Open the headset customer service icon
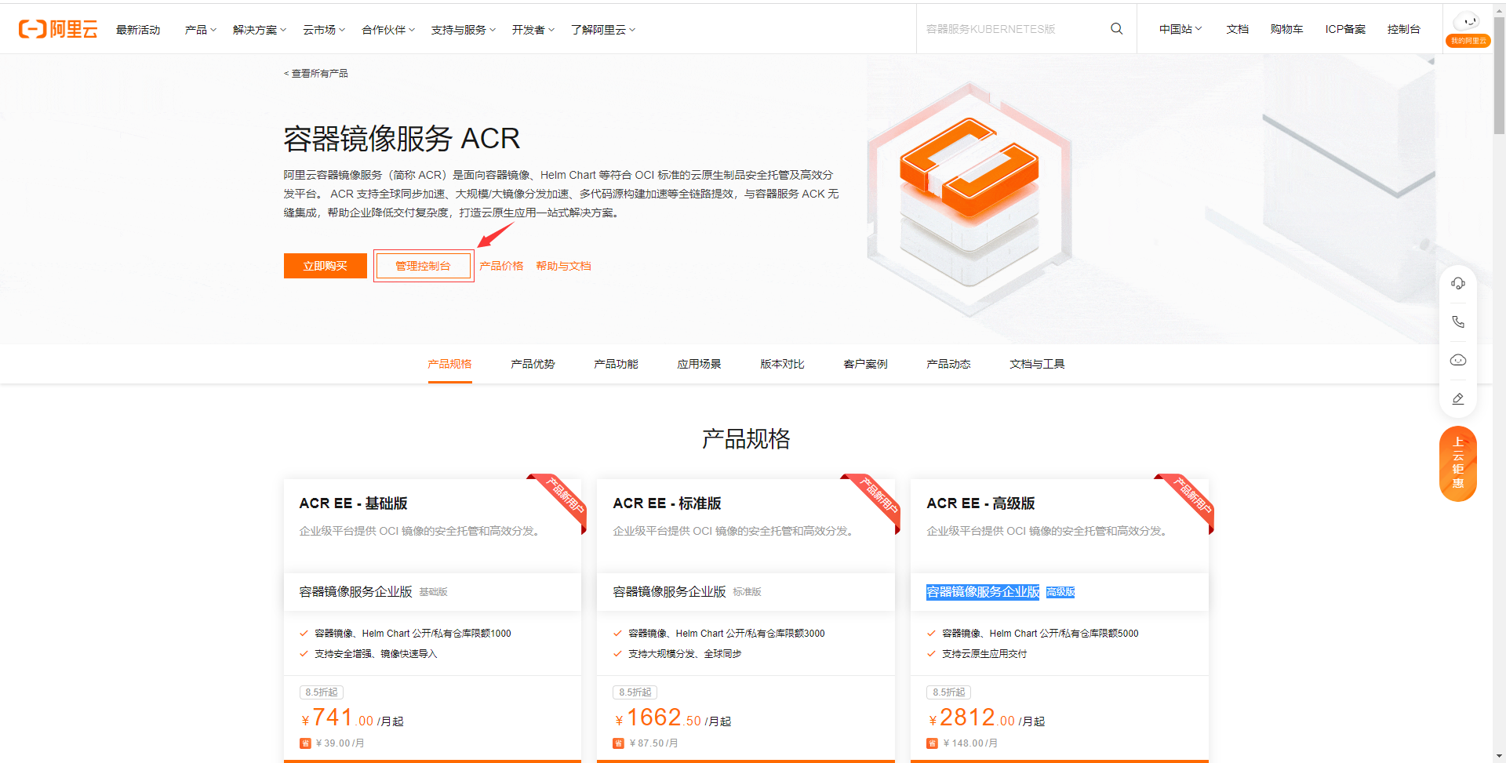This screenshot has height=763, width=1506. pos(1458,283)
